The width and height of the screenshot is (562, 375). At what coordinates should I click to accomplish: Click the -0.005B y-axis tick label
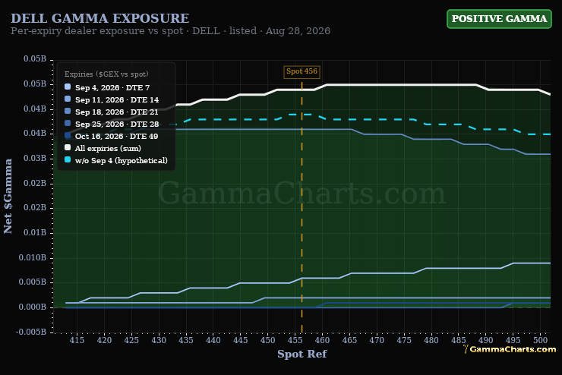(x=31, y=332)
